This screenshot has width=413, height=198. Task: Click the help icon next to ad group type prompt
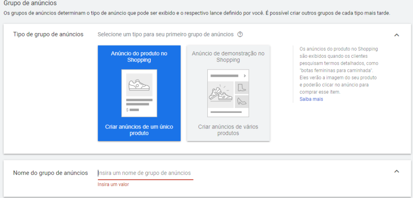pos(240,34)
